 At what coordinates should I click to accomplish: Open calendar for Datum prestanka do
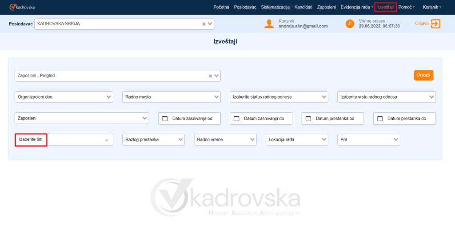tap(380, 119)
